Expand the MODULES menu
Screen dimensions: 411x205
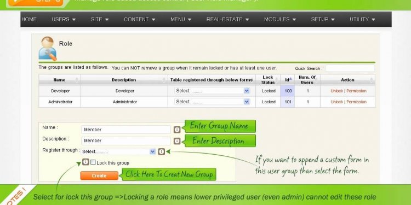pyautogui.click(x=280, y=19)
